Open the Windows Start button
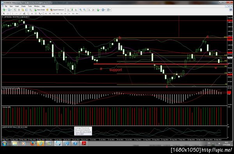Viewport: 234px width, 154px height. (x=4, y=143)
